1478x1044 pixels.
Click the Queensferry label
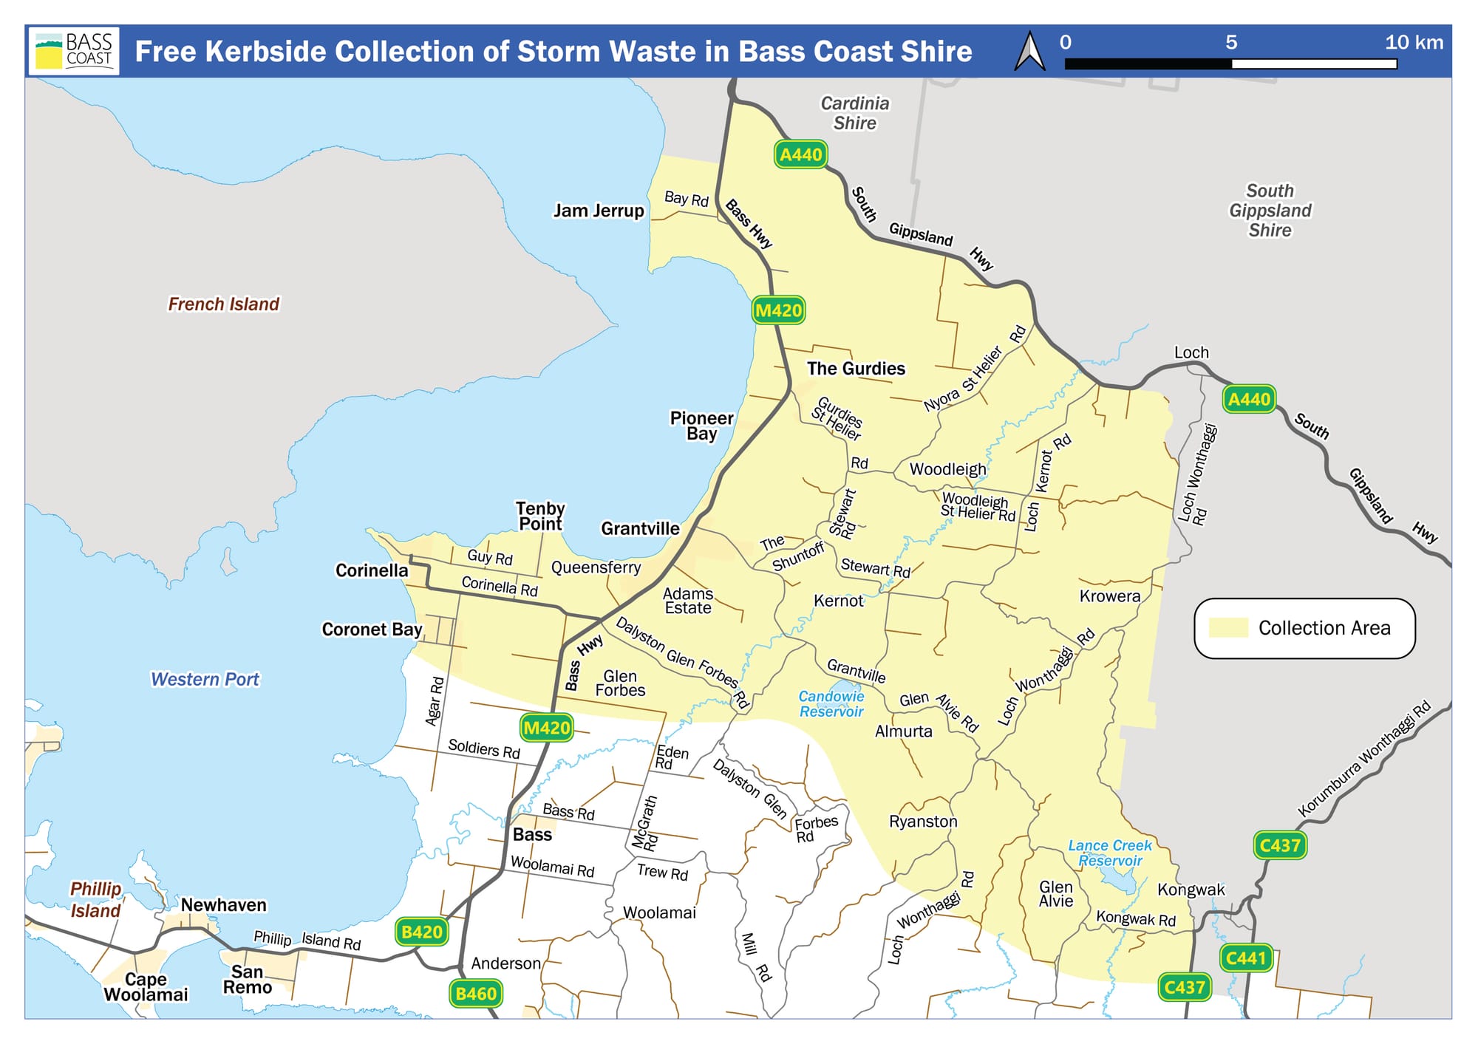[596, 567]
